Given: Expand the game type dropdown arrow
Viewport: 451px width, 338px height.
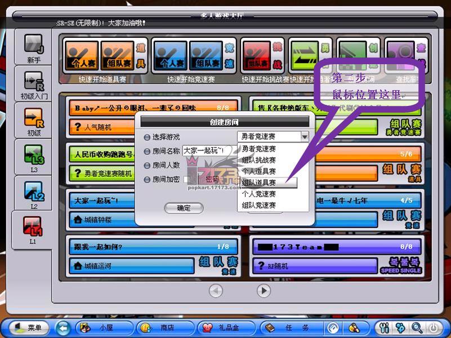Looking at the screenshot, I should (305, 136).
